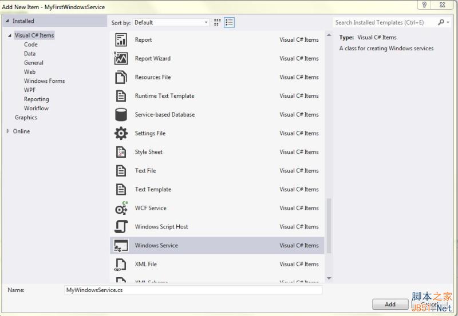The image size is (458, 316).
Task: Choose the Resources File icon
Action: click(x=121, y=77)
